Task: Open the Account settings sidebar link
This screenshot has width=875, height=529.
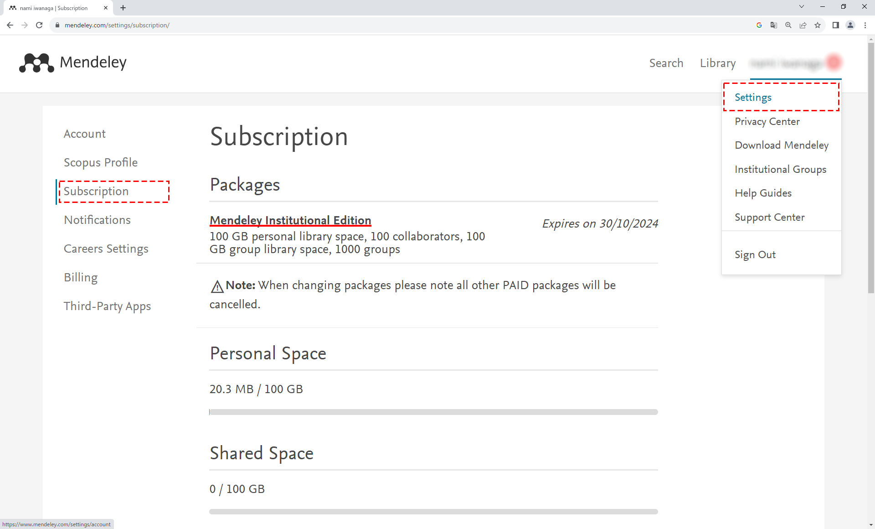Action: point(85,134)
